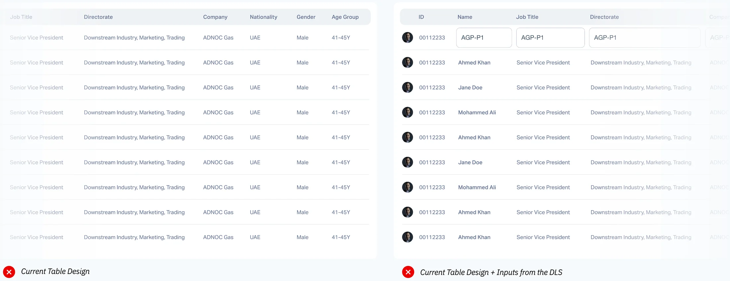730x281 pixels.
Task: Click the red X icon beside the 'Inputs from the DLS' caption
Action: 408,272
